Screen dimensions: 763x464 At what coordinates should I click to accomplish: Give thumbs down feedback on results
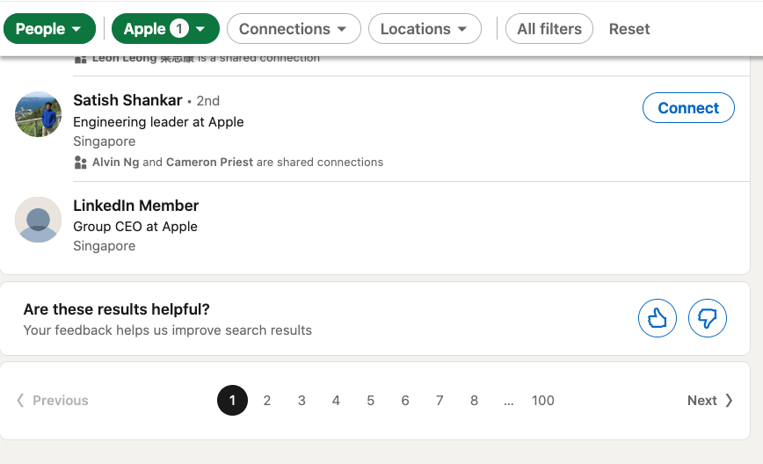708,318
